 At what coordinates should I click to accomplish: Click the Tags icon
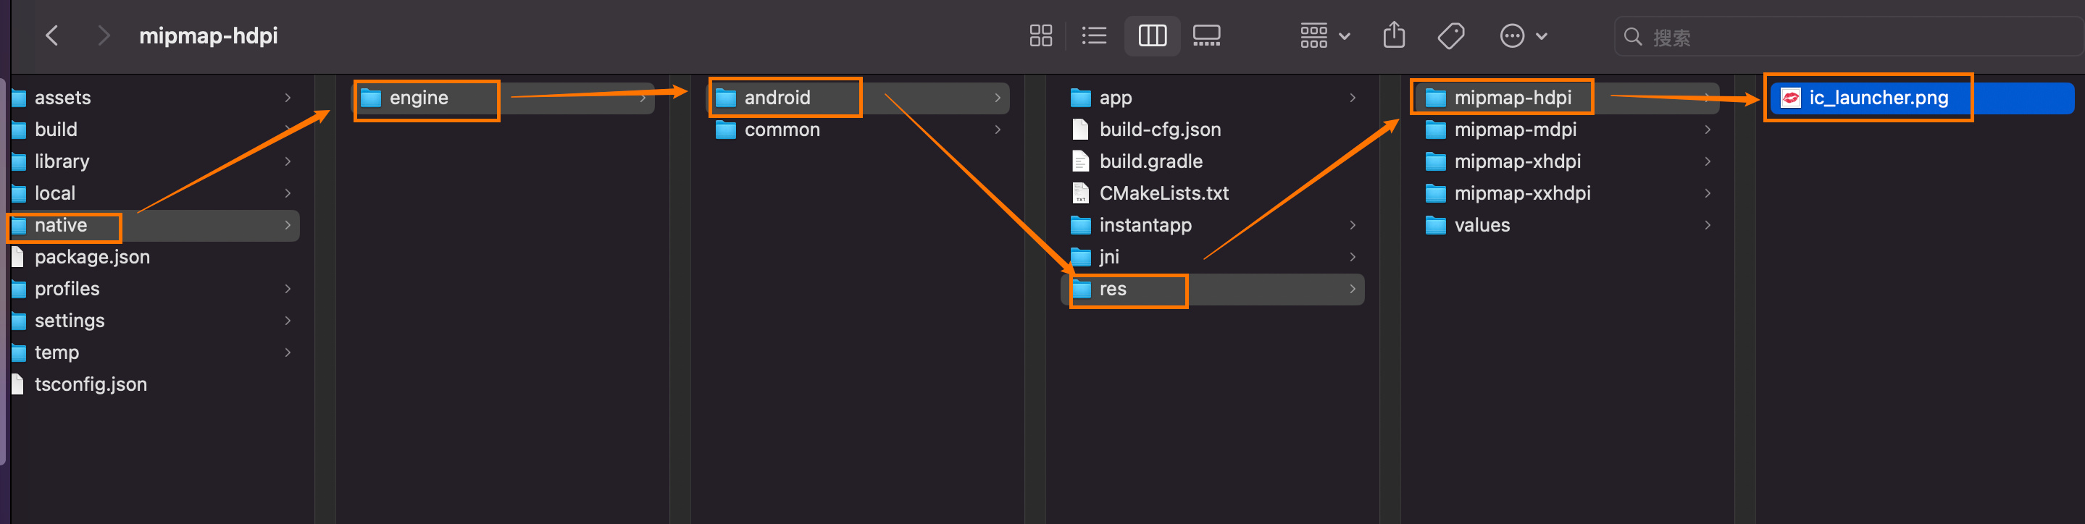tap(1450, 35)
